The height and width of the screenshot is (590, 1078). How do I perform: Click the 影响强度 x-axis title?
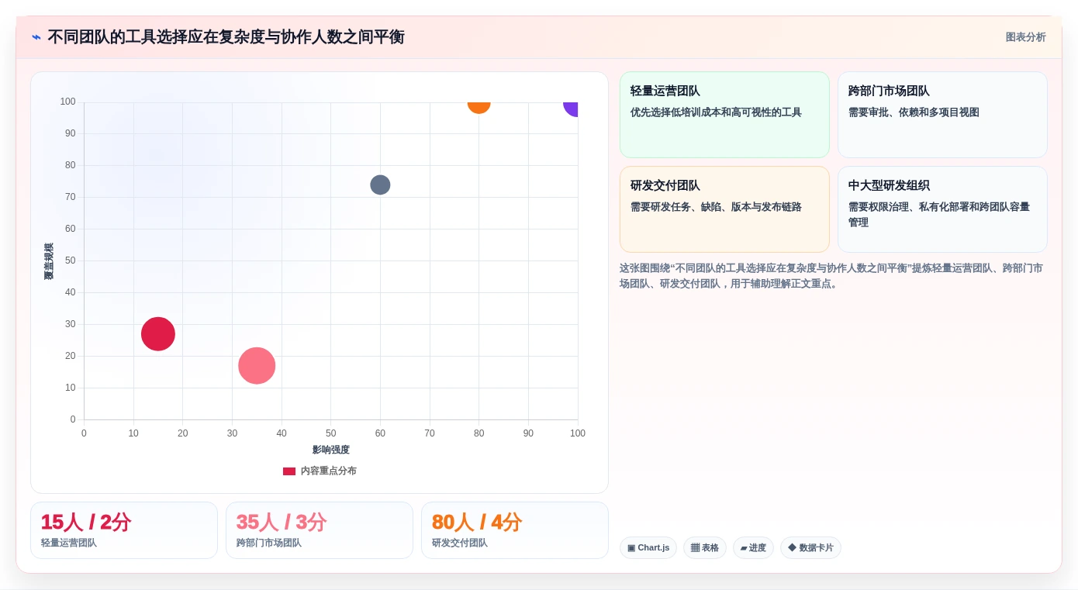click(x=331, y=450)
